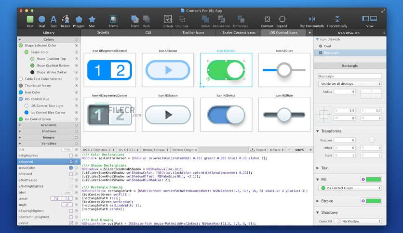This screenshot has height=233, width=403.
Task: Open the Retain/Release memory dropdown
Action: coord(155,150)
